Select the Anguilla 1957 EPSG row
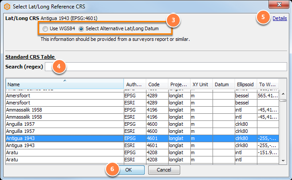 (142, 124)
